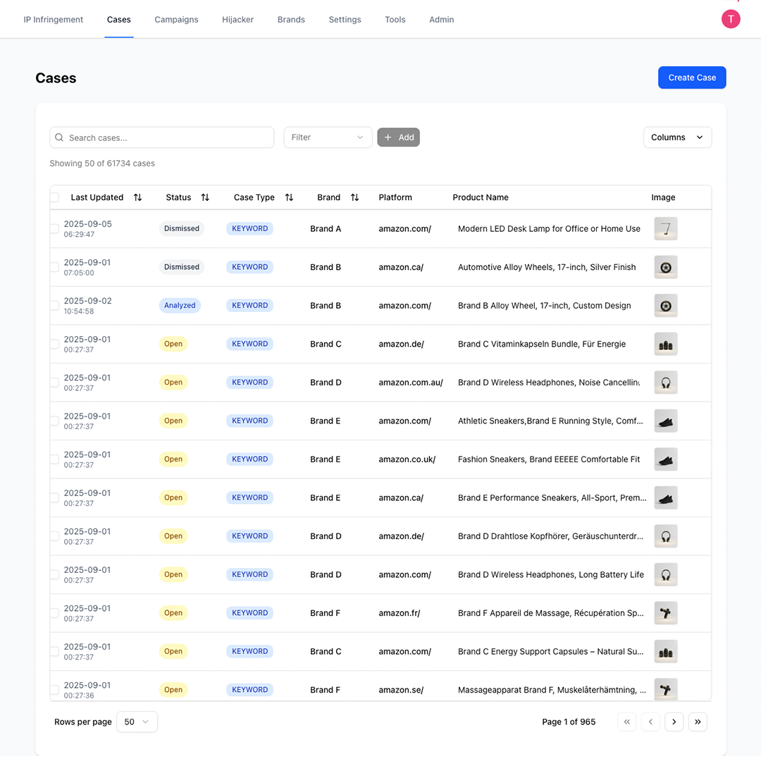Open the Filter dropdown
This screenshot has height=761, width=761.
(x=328, y=137)
